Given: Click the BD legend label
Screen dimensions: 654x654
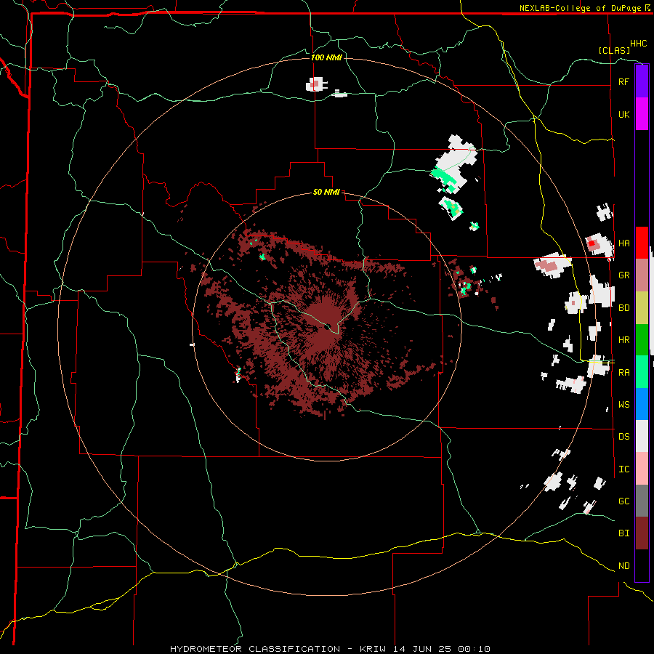Looking at the screenshot, I should [x=623, y=308].
